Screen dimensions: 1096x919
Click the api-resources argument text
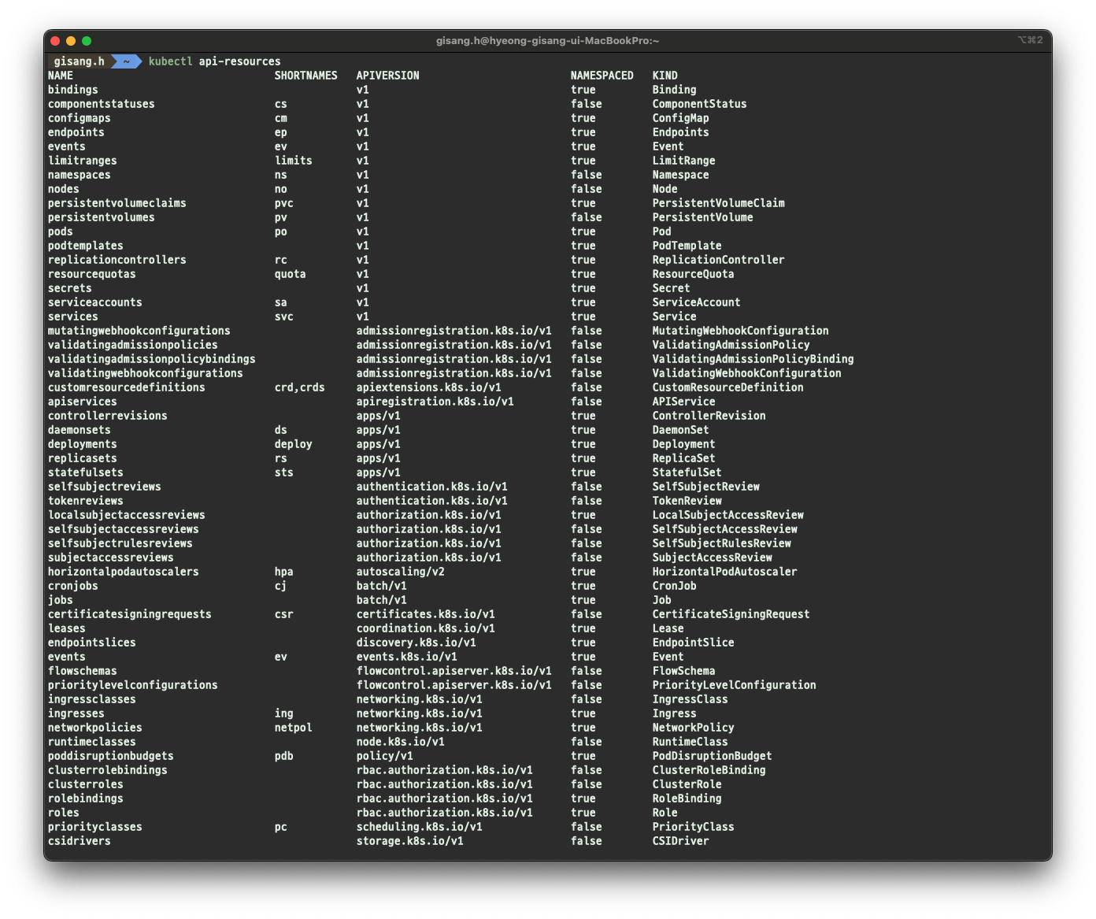[240, 61]
